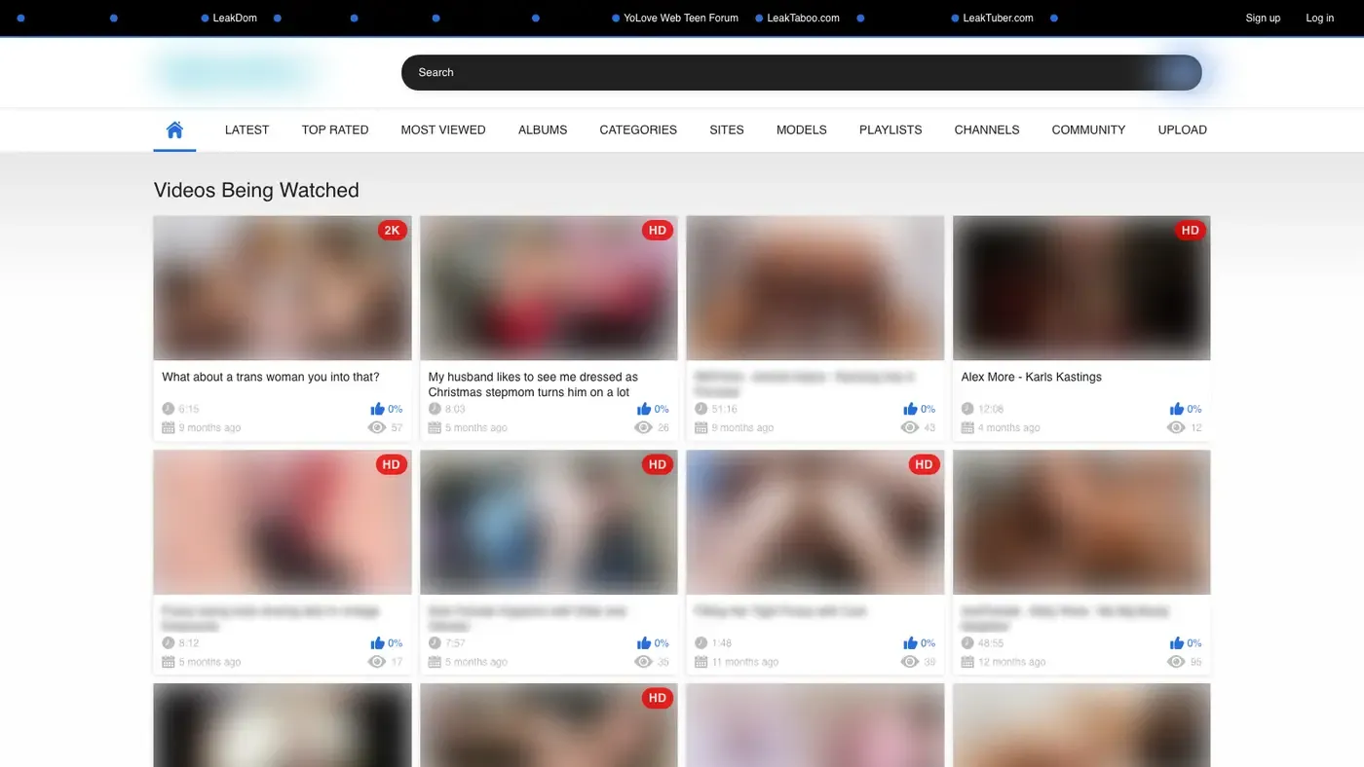The height and width of the screenshot is (767, 1364).
Task: Open the LeakDom link in top bar
Action: pyautogui.click(x=235, y=18)
